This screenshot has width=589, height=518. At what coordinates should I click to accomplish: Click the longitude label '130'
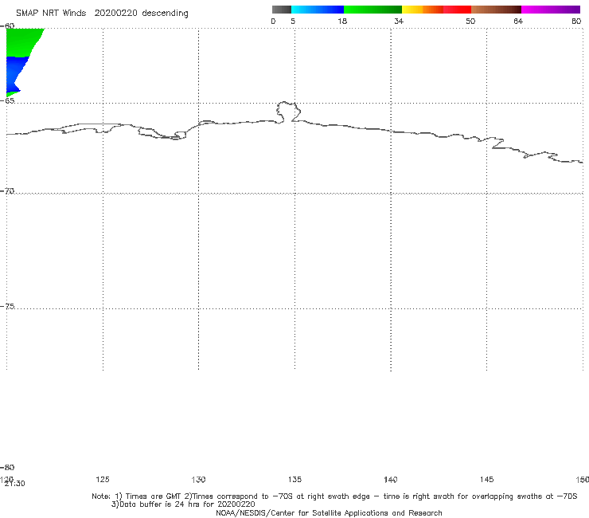(x=198, y=479)
